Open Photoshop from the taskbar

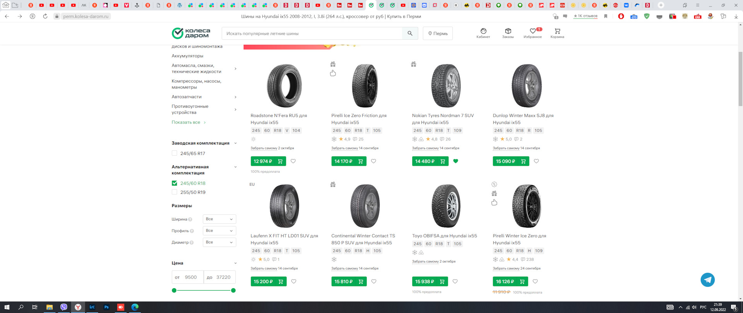[x=106, y=307]
